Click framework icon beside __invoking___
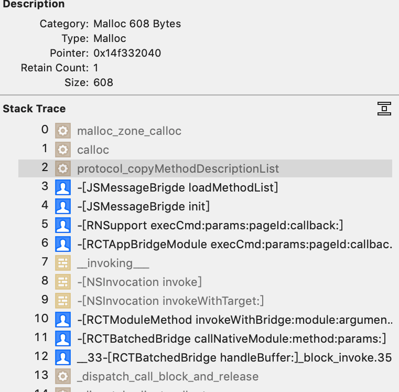399x392 pixels. click(63, 263)
